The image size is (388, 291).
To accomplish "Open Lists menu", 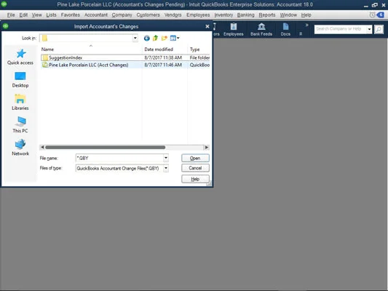I will point(51,15).
